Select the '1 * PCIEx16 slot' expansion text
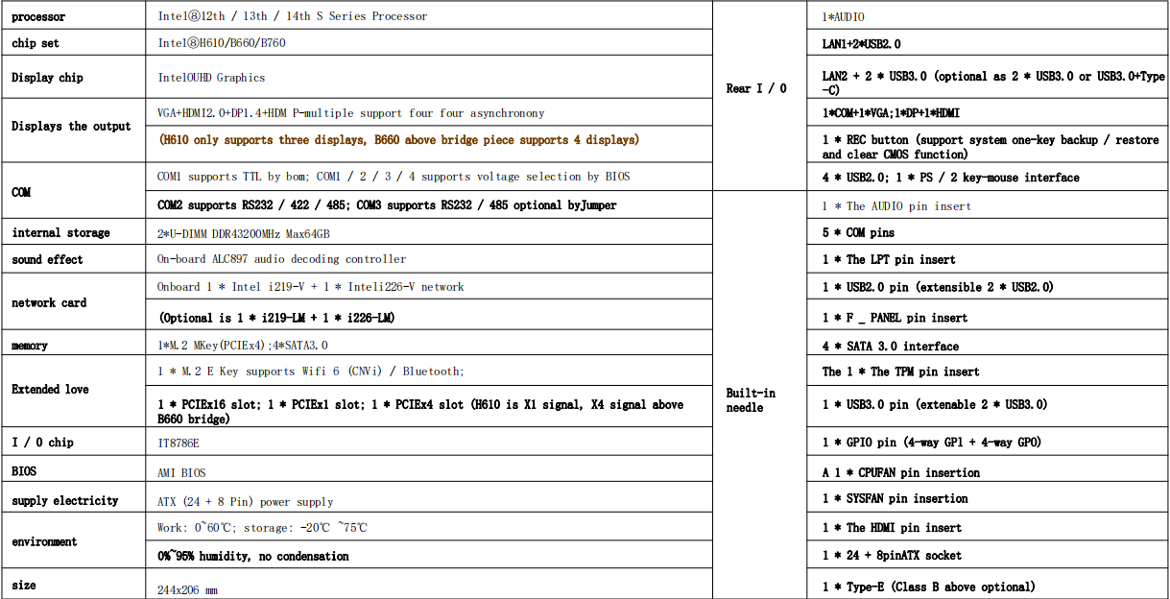 click(x=420, y=412)
